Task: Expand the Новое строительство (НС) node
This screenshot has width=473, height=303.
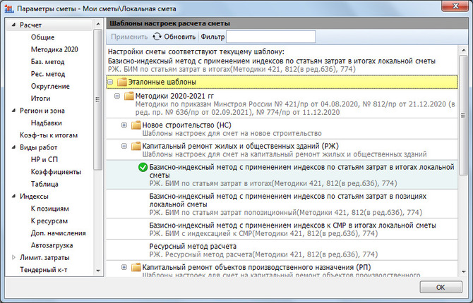Action: click(124, 125)
